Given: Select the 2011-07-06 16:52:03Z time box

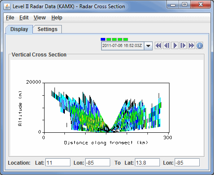Looking at the screenshot, I should pyautogui.click(x=123, y=46).
